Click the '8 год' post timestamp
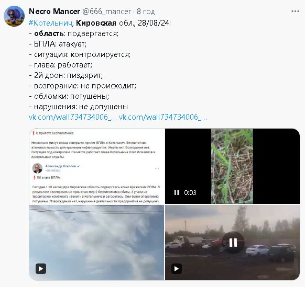The width and height of the screenshot is (305, 287). pyautogui.click(x=146, y=12)
